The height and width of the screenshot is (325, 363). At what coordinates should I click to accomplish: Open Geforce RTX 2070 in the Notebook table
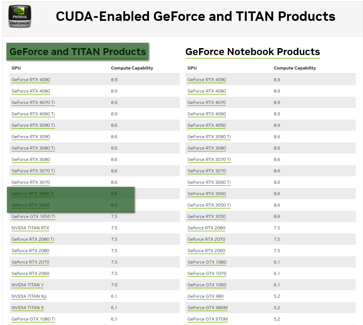pos(206,239)
